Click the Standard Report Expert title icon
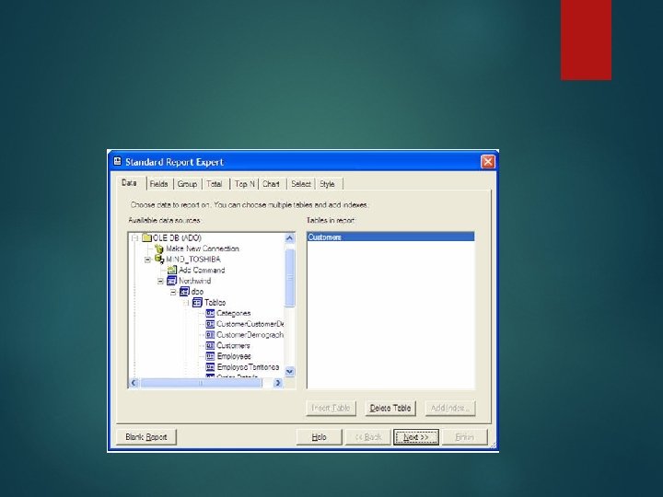 pos(118,161)
